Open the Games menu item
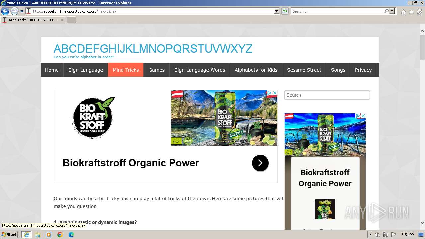 pyautogui.click(x=156, y=70)
